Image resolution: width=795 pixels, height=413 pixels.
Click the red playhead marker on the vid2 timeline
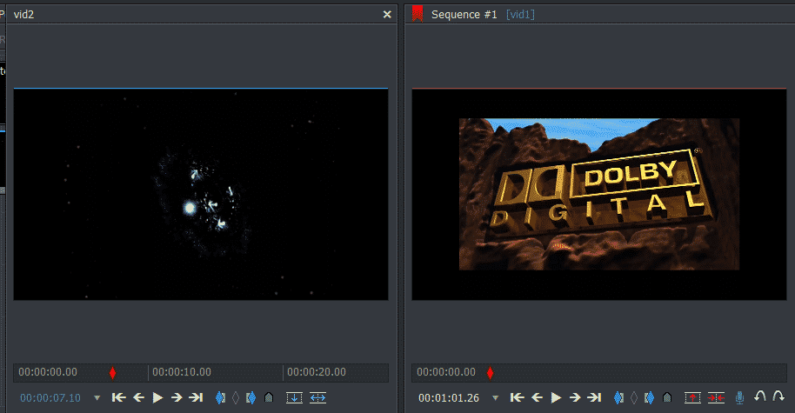112,373
